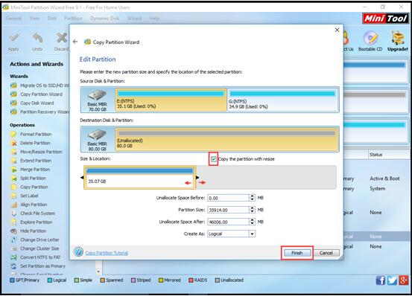412x296 pixels.
Task: Click the Set Partition as Primary icon
Action: point(13,266)
